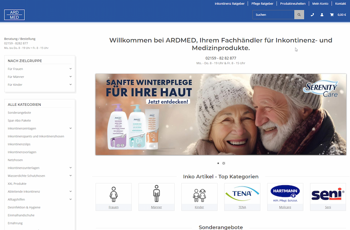Click the TENA text link below logo
The height and width of the screenshot is (230, 350).
point(242,207)
